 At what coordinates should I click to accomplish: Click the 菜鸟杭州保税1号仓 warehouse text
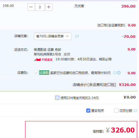coord(48,54)
